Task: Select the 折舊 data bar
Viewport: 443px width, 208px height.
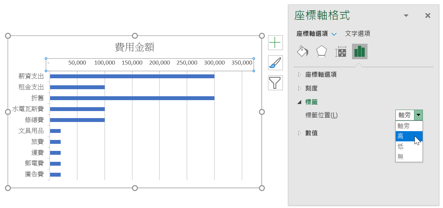Action: point(132,98)
